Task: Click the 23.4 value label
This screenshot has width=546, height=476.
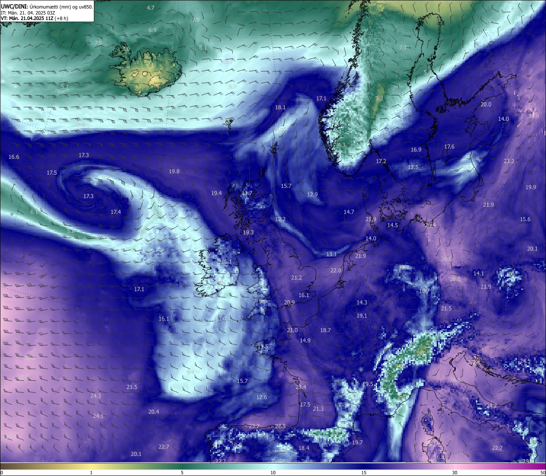Action: pos(301,387)
